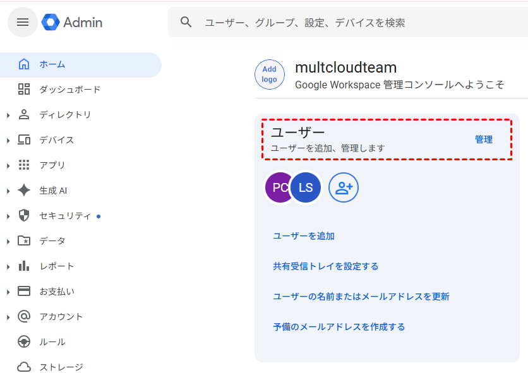The image size is (528, 373).
Task: Click the Google Workspace 管理コンソールへようこそ text
Action: (399, 85)
